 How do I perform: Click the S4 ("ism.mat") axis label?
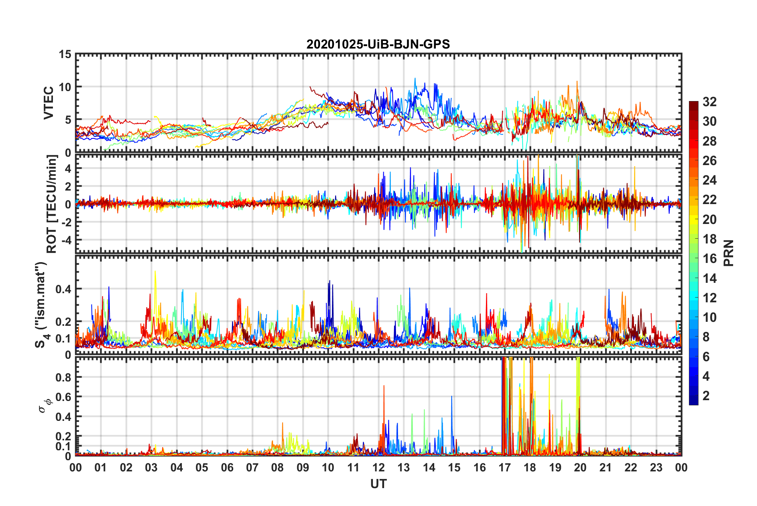pyautogui.click(x=42, y=305)
